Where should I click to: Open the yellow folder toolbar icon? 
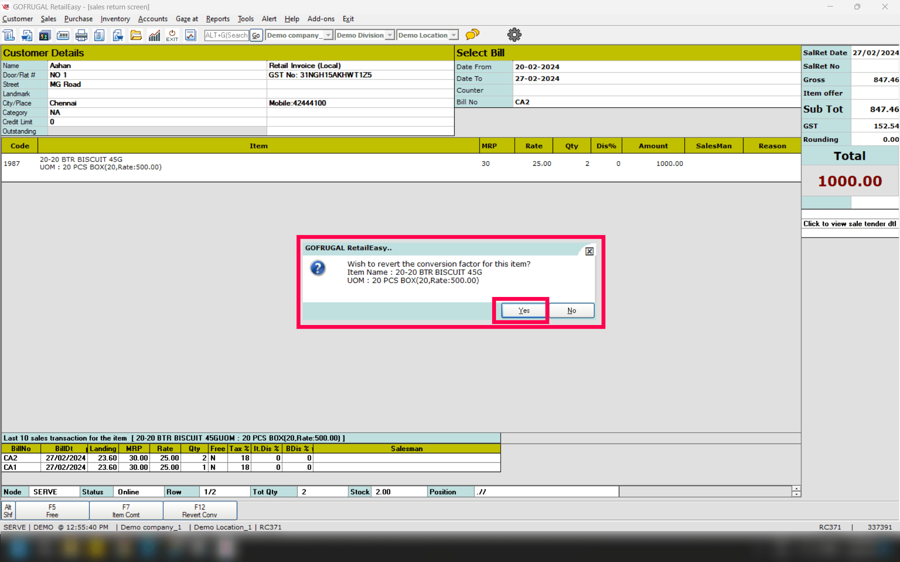point(136,35)
